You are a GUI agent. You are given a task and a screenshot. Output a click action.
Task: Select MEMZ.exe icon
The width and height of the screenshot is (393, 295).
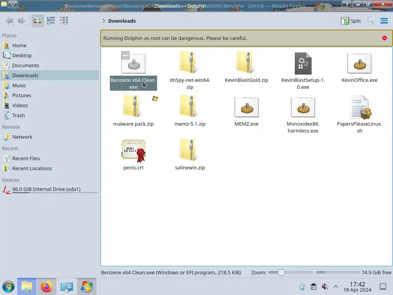click(246, 107)
